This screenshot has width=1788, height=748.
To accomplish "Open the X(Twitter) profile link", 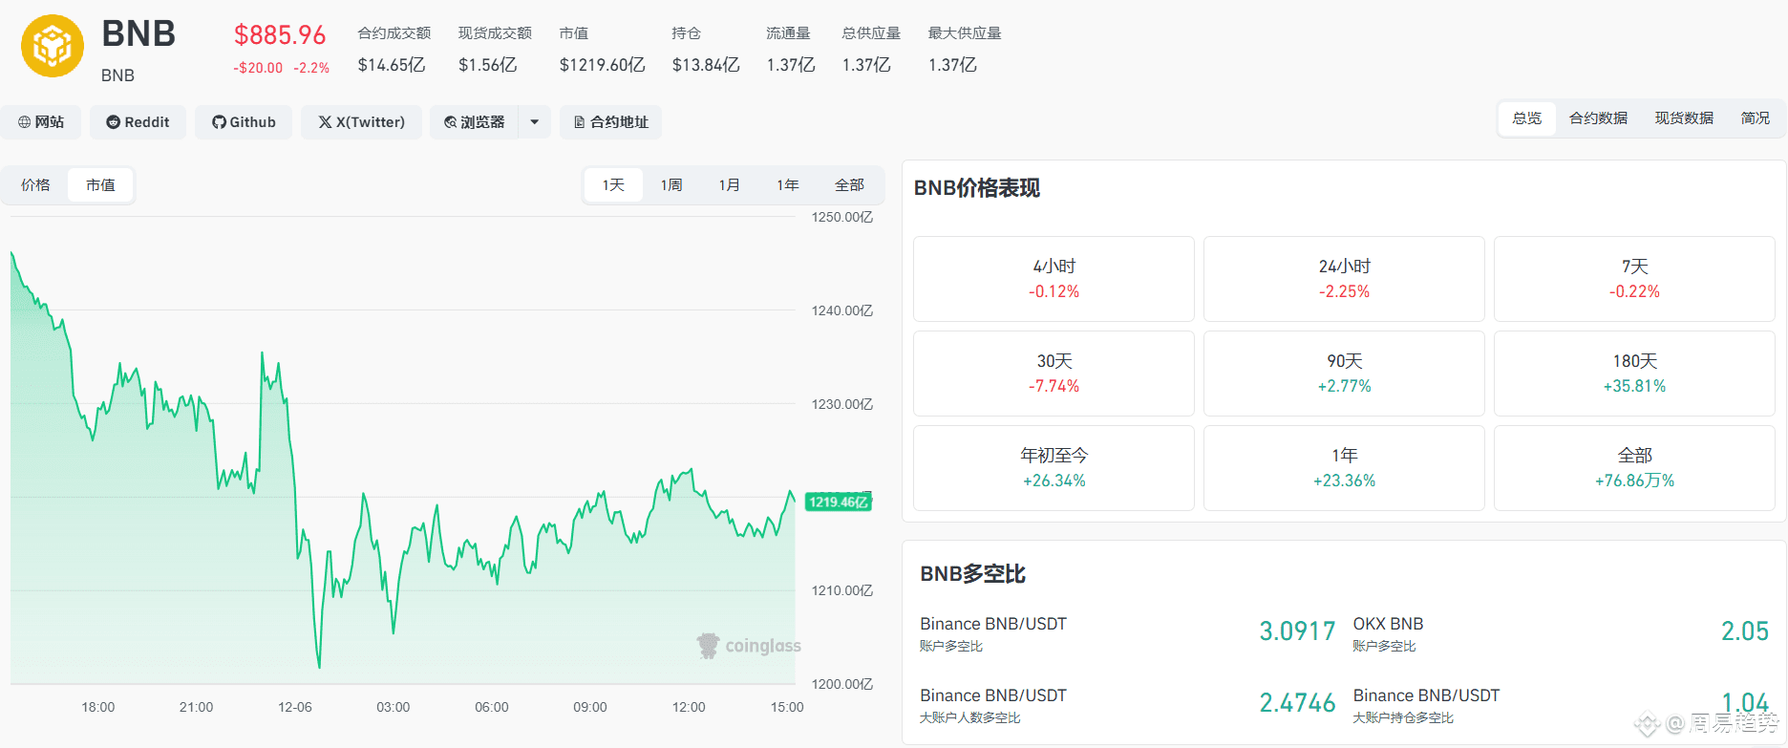I will click(x=361, y=122).
